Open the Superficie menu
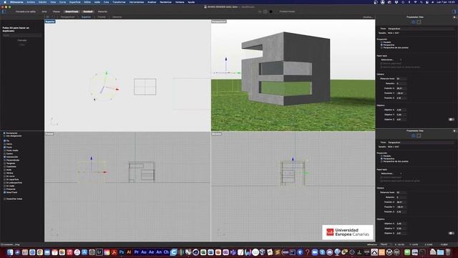The height and width of the screenshot is (258, 458). pyautogui.click(x=74, y=2)
